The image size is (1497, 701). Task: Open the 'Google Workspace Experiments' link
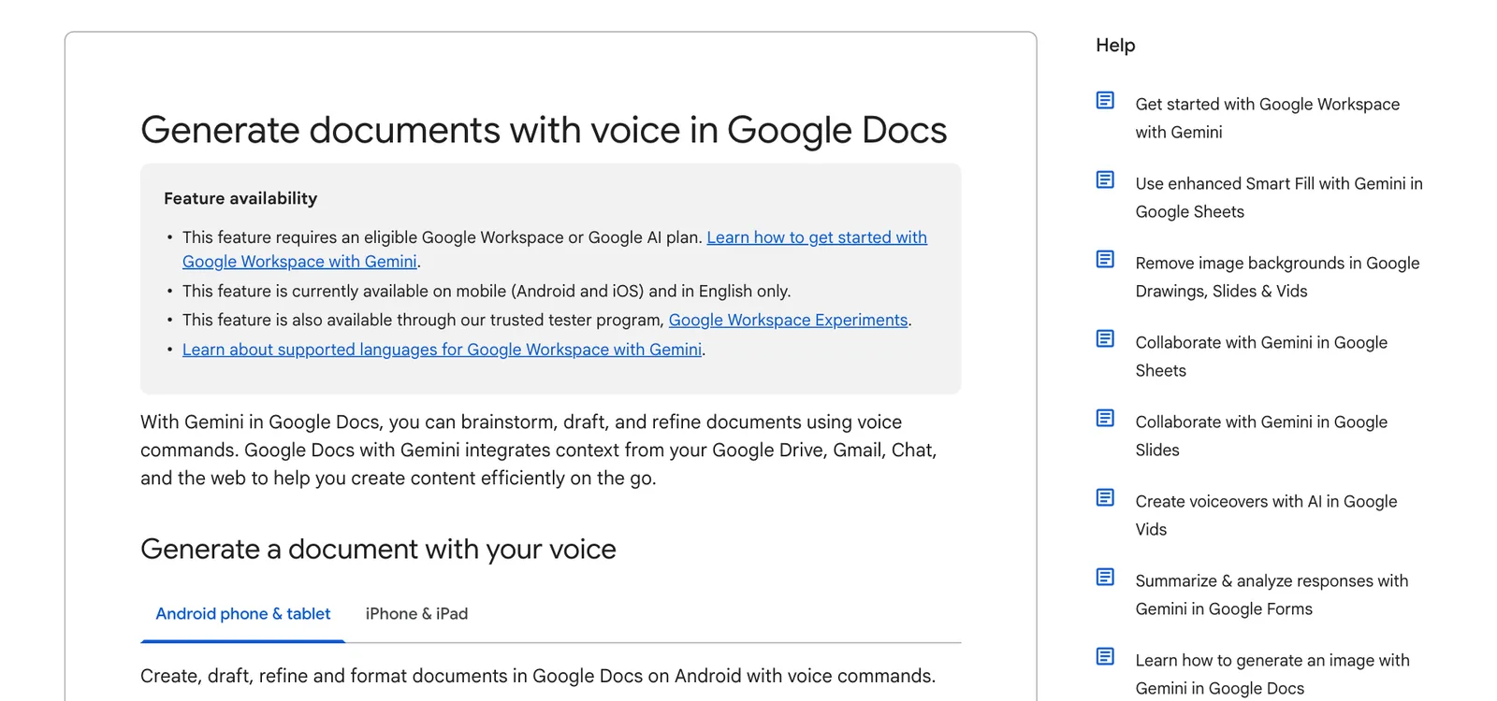(788, 320)
